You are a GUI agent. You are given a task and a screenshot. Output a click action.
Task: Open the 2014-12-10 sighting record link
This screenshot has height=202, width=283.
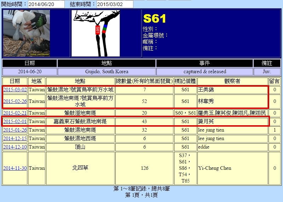point(15,147)
